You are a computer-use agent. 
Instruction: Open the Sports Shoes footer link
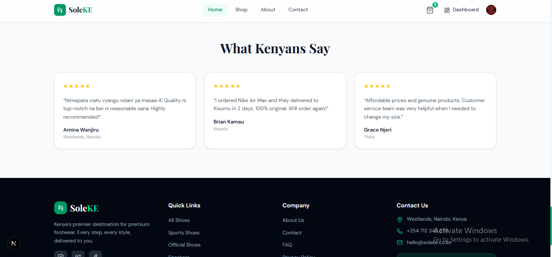pyautogui.click(x=184, y=233)
